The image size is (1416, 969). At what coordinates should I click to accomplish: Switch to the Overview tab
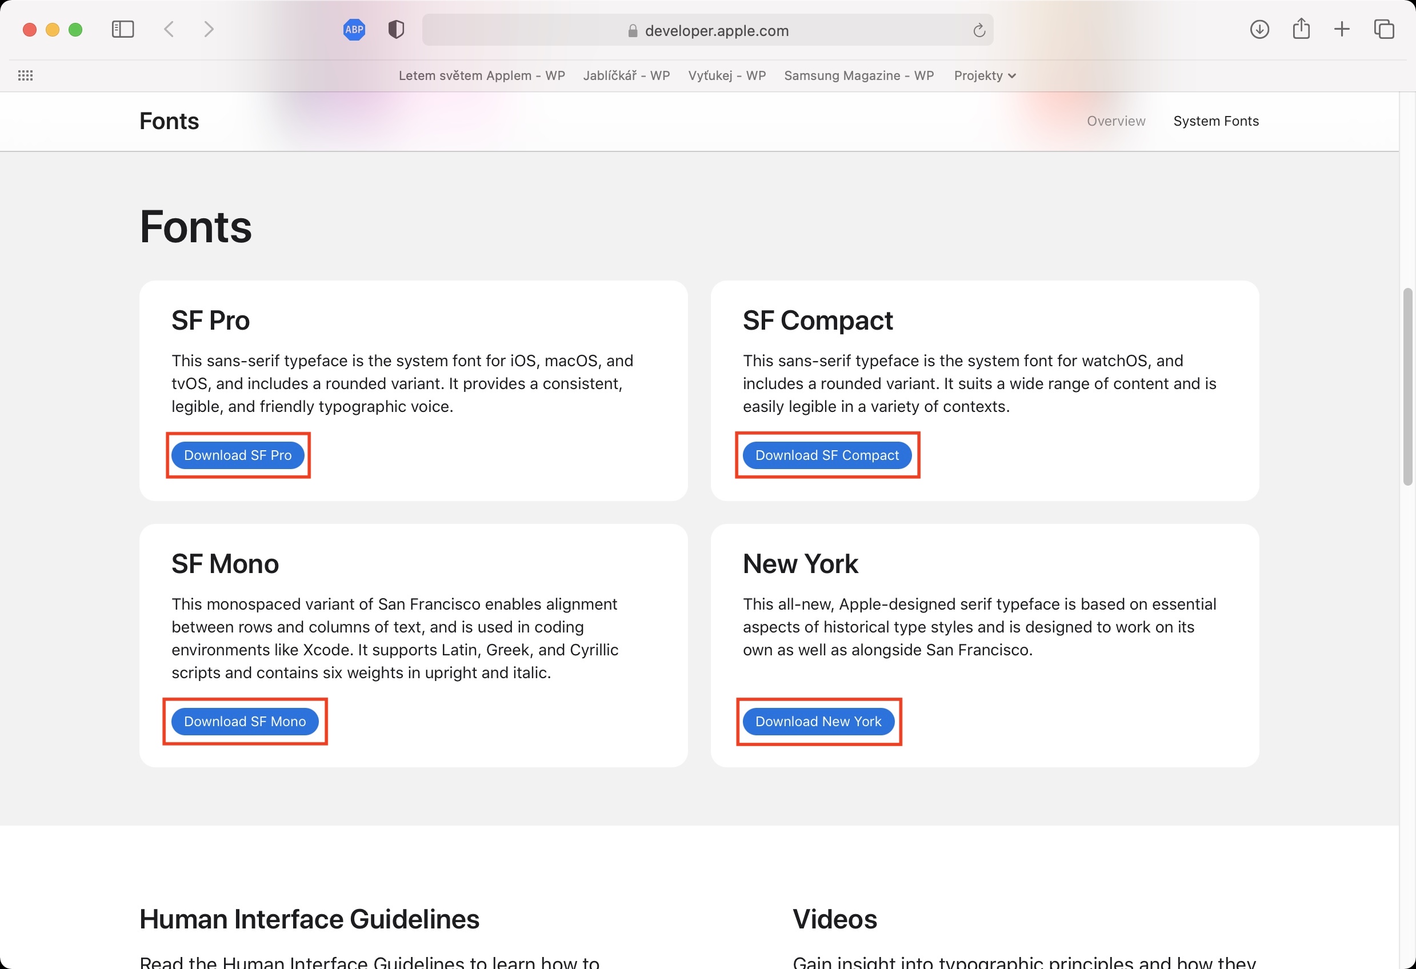1115,121
